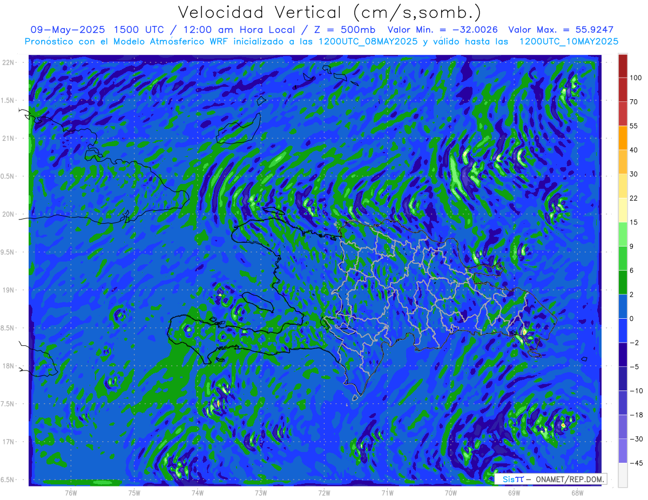Select "Valor Min. = -32.0026" in header

click(x=443, y=30)
